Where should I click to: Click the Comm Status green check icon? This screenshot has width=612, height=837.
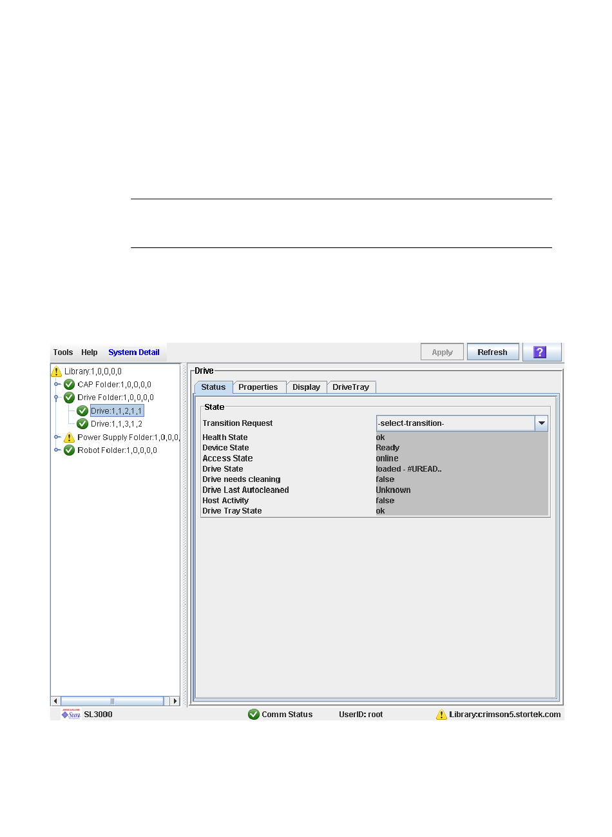(254, 715)
